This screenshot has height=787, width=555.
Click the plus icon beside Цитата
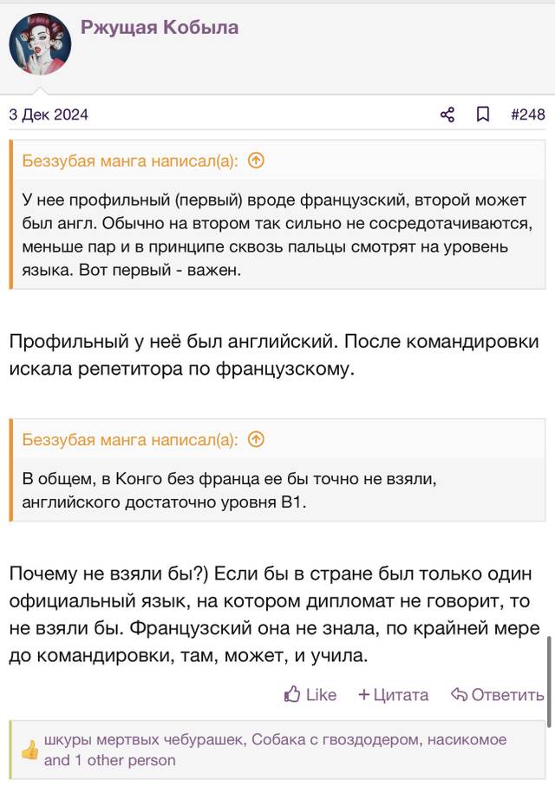pyautogui.click(x=364, y=695)
